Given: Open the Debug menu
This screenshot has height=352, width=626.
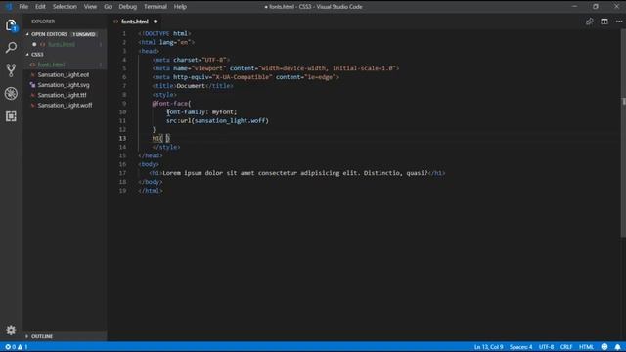Looking at the screenshot, I should click(127, 7).
